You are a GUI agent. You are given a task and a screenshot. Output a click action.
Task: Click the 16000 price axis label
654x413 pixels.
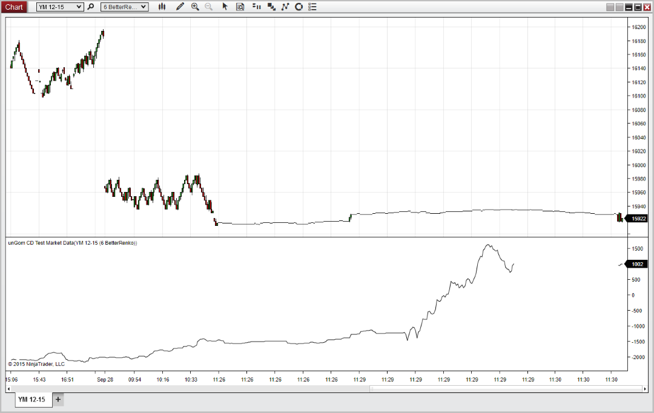pos(639,165)
